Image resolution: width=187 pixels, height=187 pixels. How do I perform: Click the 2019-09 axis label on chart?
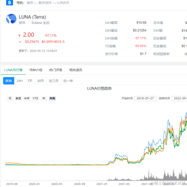12,184
